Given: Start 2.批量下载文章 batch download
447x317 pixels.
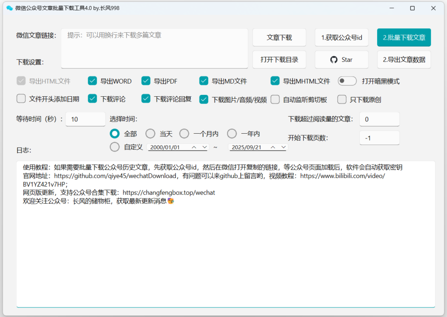Looking at the screenshot, I should [404, 37].
